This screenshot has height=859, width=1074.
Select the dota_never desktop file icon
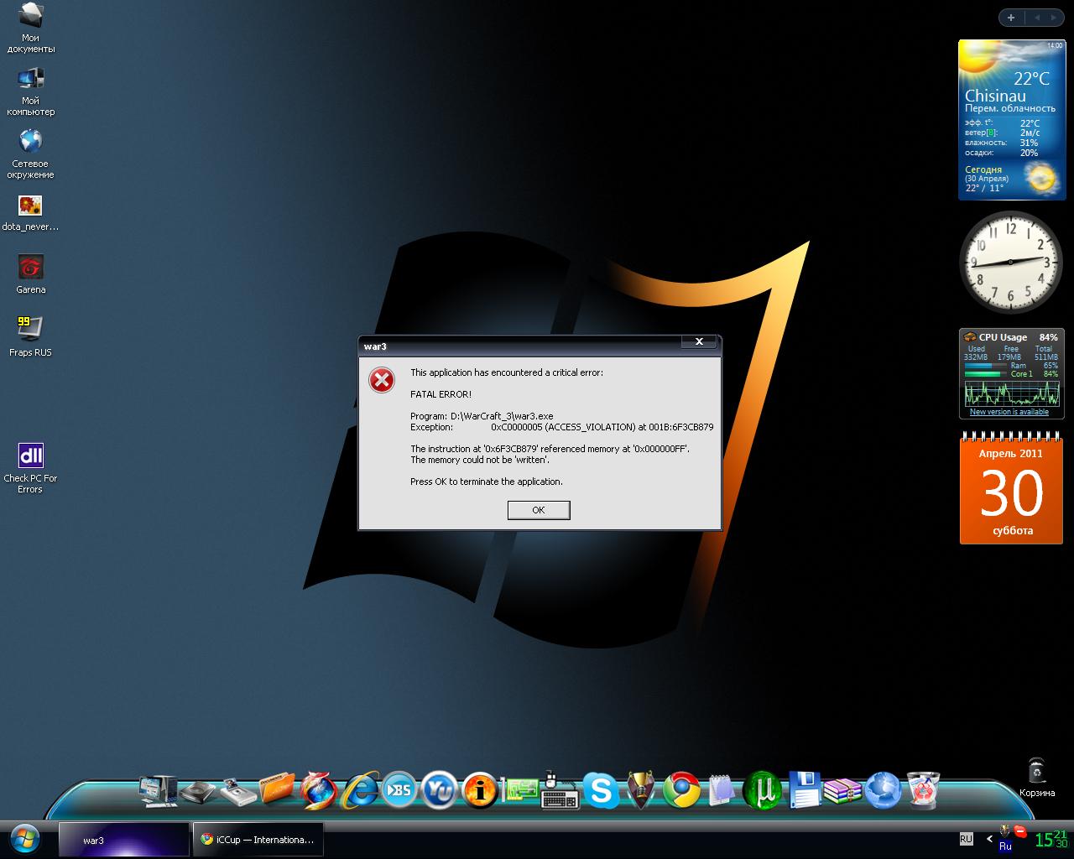[30, 212]
